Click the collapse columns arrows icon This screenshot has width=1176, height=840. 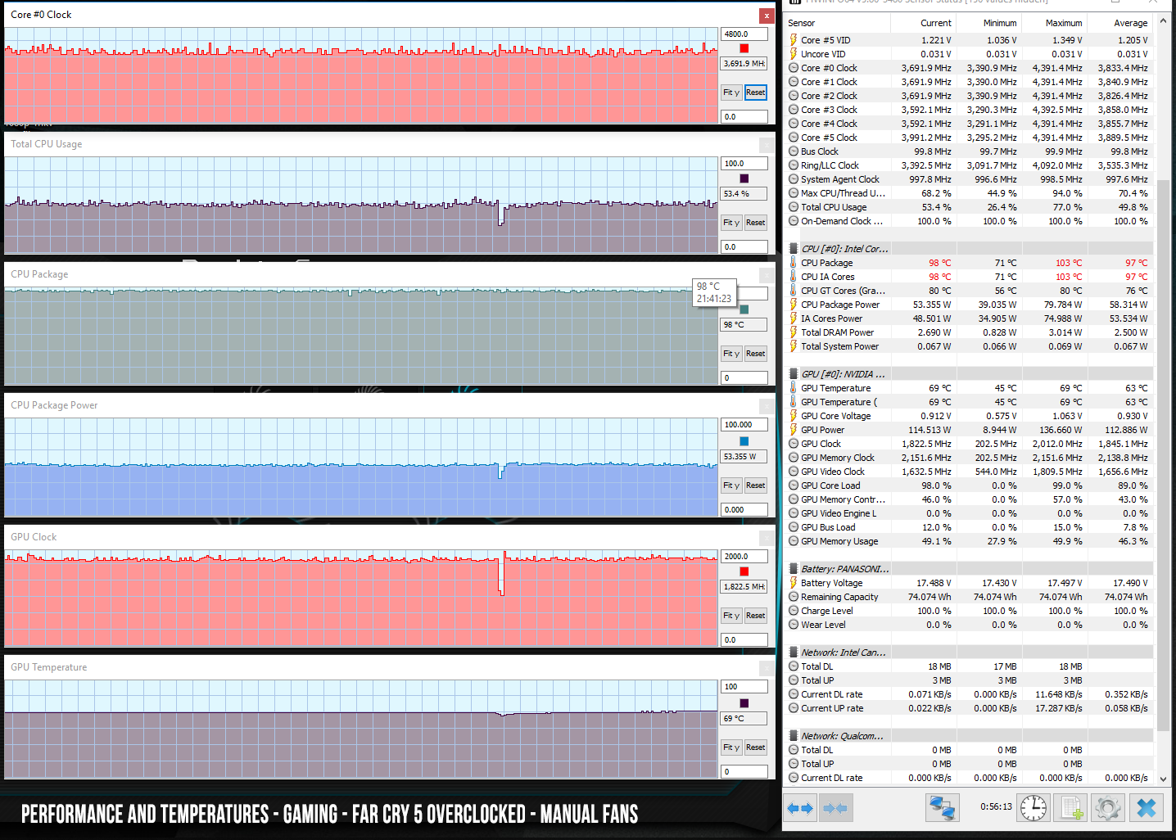pos(835,808)
